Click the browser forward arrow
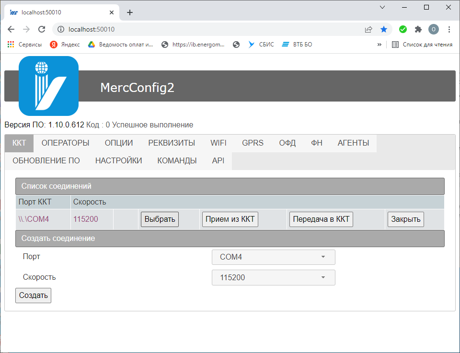This screenshot has width=460, height=353. coord(26,29)
